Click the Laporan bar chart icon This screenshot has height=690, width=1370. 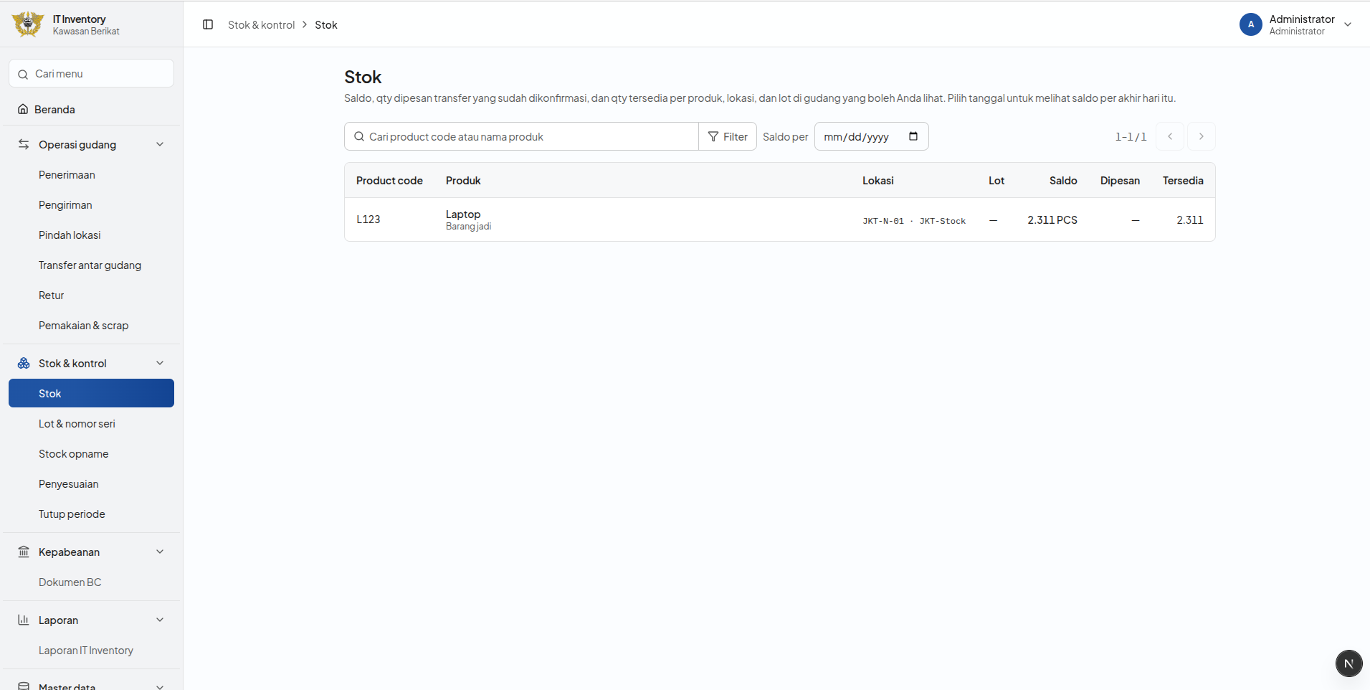pyautogui.click(x=24, y=620)
